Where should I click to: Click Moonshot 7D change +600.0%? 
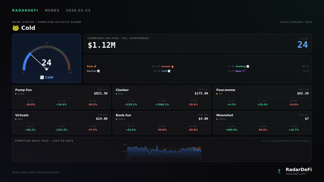pyautogui.click(x=231, y=130)
